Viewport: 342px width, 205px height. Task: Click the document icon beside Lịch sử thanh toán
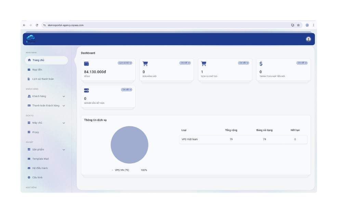pyautogui.click(x=29, y=79)
